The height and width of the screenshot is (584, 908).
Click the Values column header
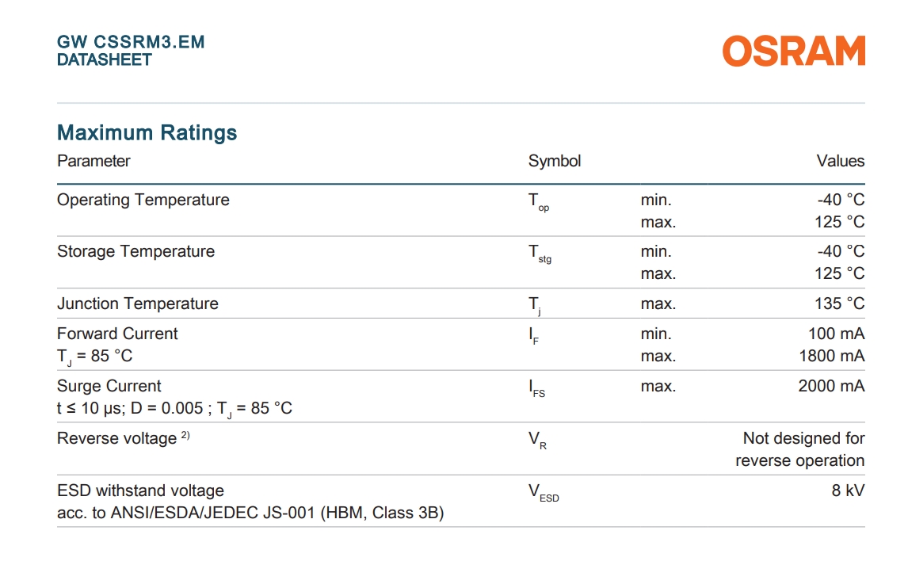coord(840,161)
